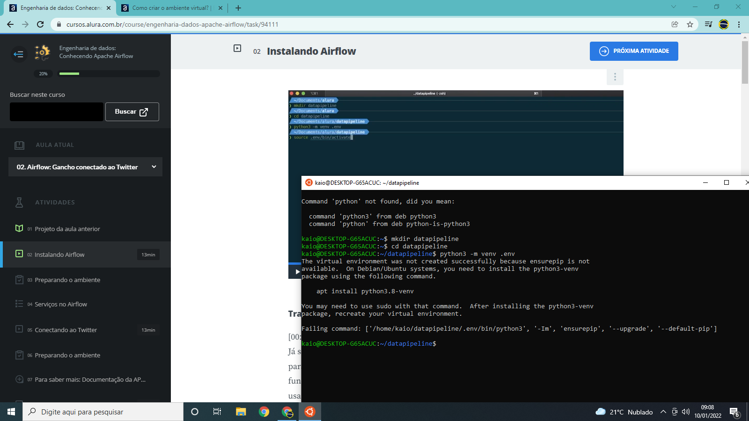749x421 pixels.
Task: Click the Ubuntu icon in terminal title bar
Action: (x=309, y=182)
